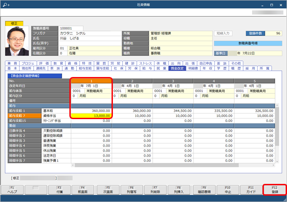
Task: Cancel with F10 中止 button
Action: coord(228,190)
